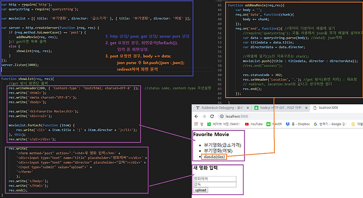Open the Google translator bookmark
This screenshot has height=198, width=363.
point(330,124)
